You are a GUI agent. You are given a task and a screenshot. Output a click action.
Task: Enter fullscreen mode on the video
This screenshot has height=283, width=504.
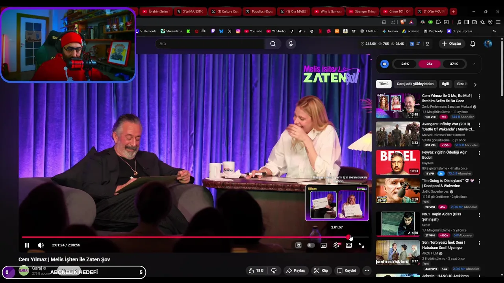coord(361,245)
